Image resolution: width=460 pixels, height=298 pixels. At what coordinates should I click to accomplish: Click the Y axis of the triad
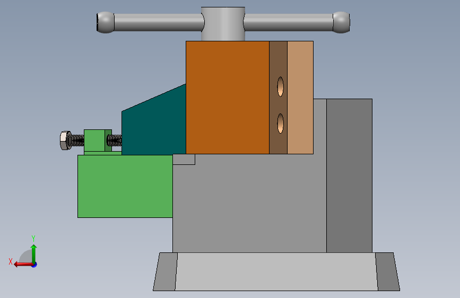tap(34, 253)
